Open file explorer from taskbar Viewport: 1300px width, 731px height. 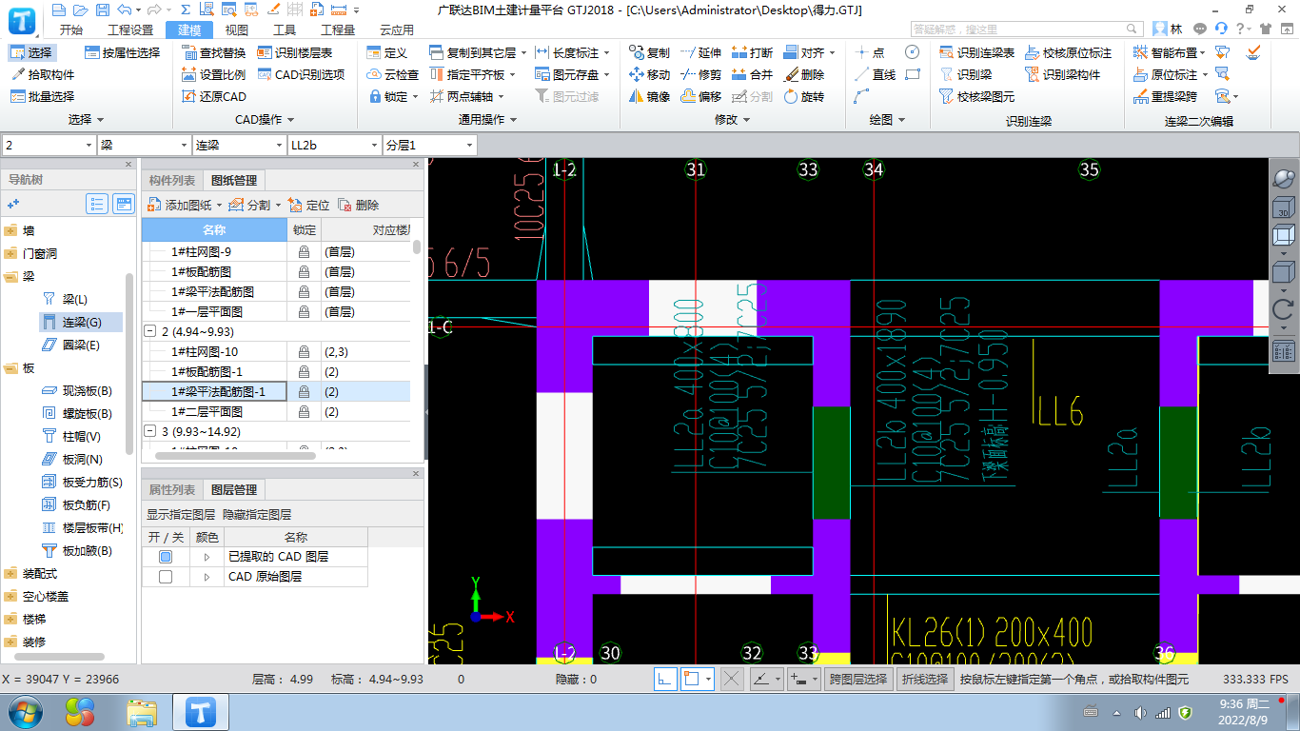coord(142,712)
